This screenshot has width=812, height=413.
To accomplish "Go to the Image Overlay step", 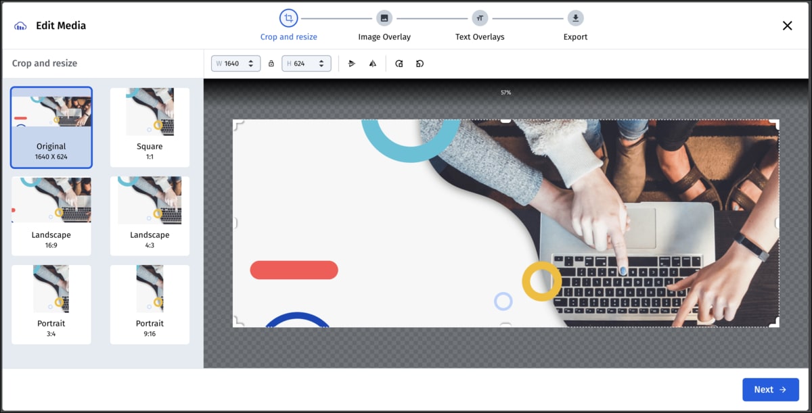I will [x=384, y=18].
